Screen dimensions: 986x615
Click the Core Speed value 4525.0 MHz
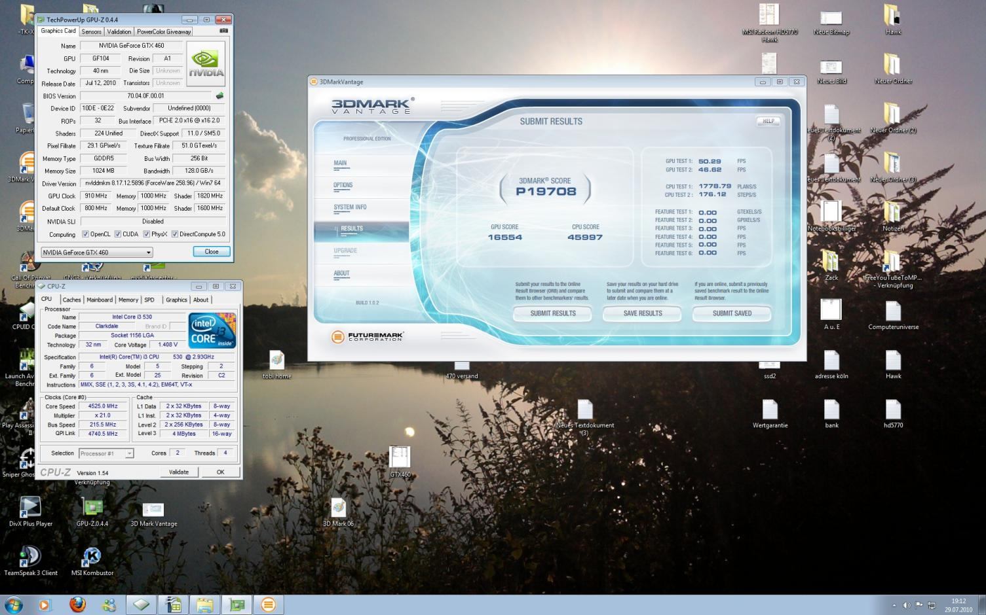pos(103,406)
